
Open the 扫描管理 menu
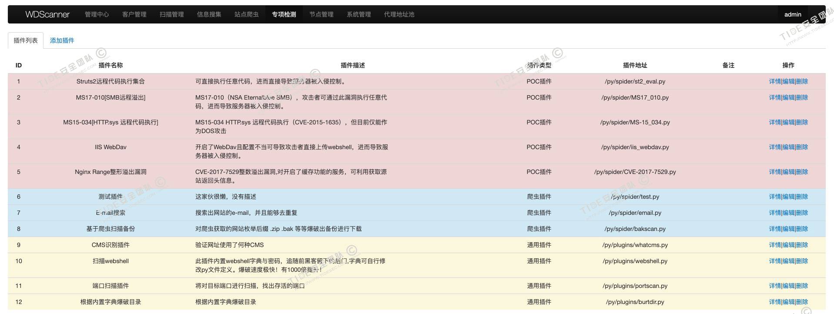[x=171, y=14]
